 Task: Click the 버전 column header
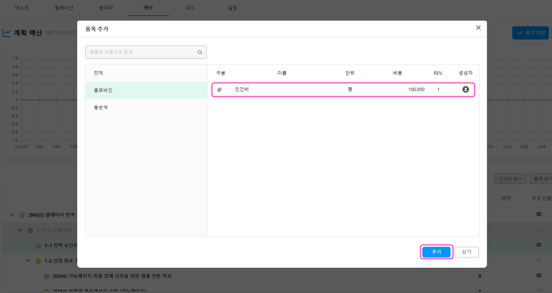[x=506, y=198]
